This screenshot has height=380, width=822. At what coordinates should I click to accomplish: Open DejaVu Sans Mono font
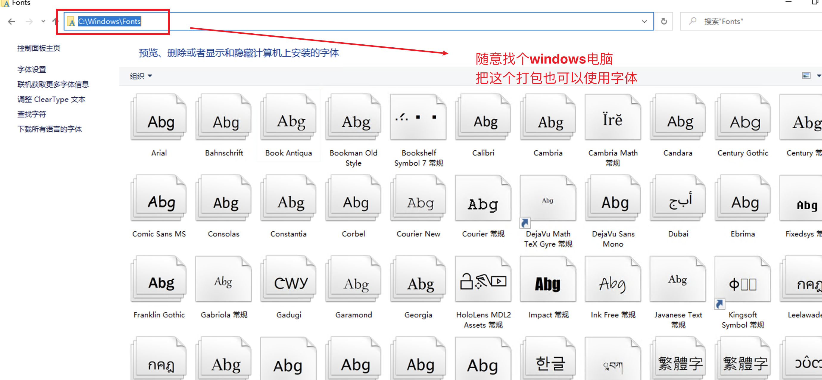[x=613, y=211]
